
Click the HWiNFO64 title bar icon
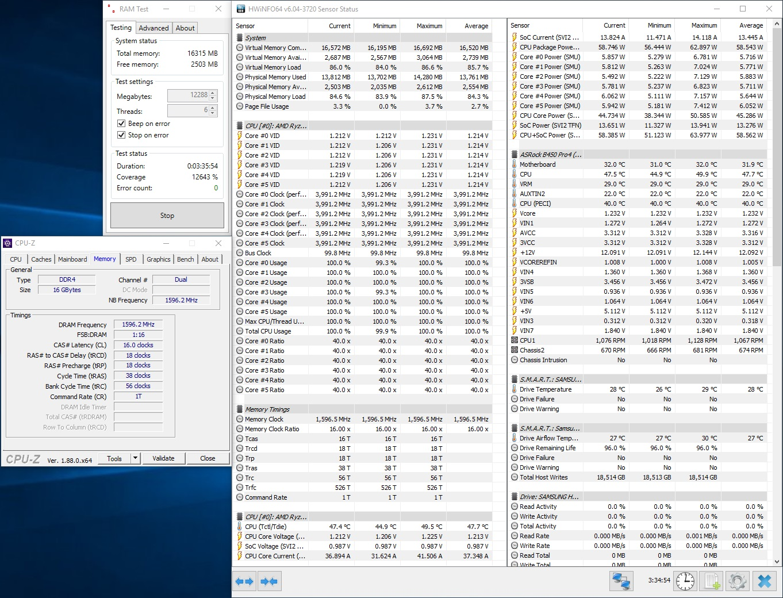click(241, 9)
